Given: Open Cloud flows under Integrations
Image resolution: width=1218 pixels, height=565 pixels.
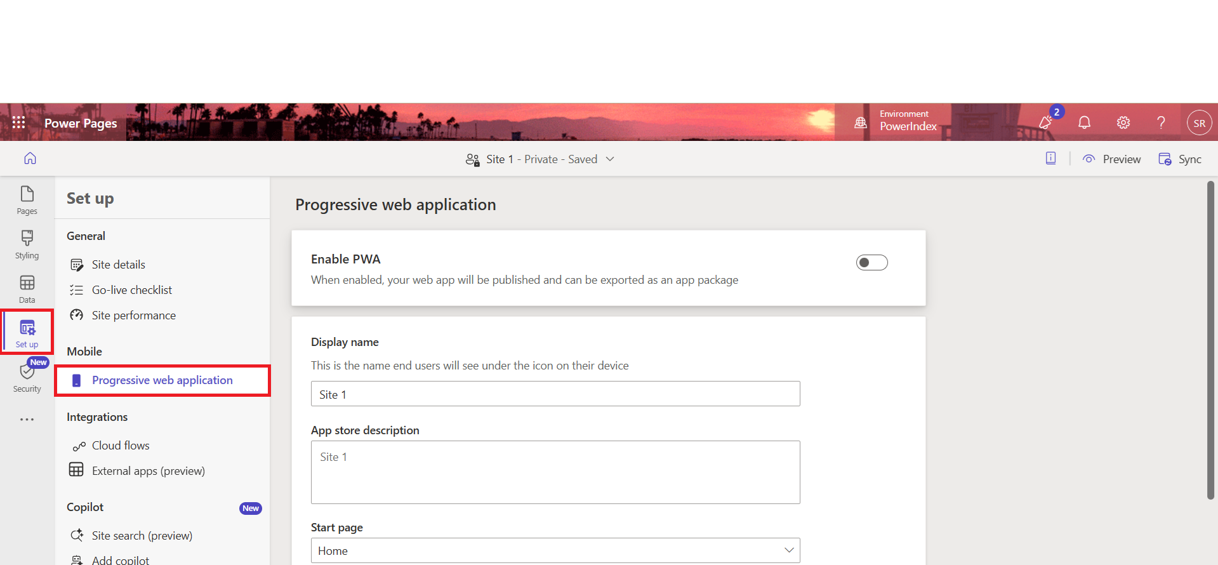Looking at the screenshot, I should click(121, 446).
